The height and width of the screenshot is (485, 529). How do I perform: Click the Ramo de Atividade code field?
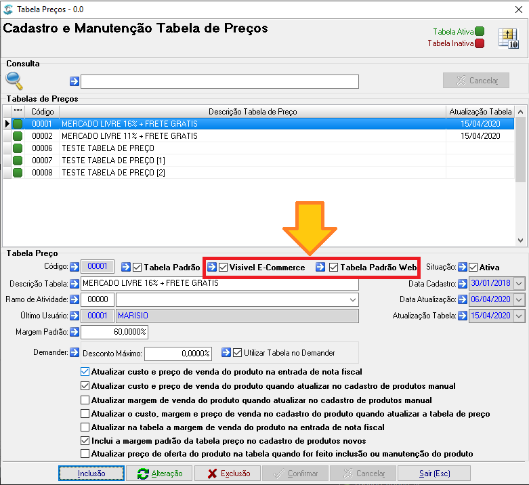tap(98, 299)
